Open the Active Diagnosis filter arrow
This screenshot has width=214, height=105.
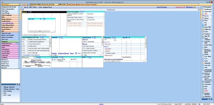41,37
